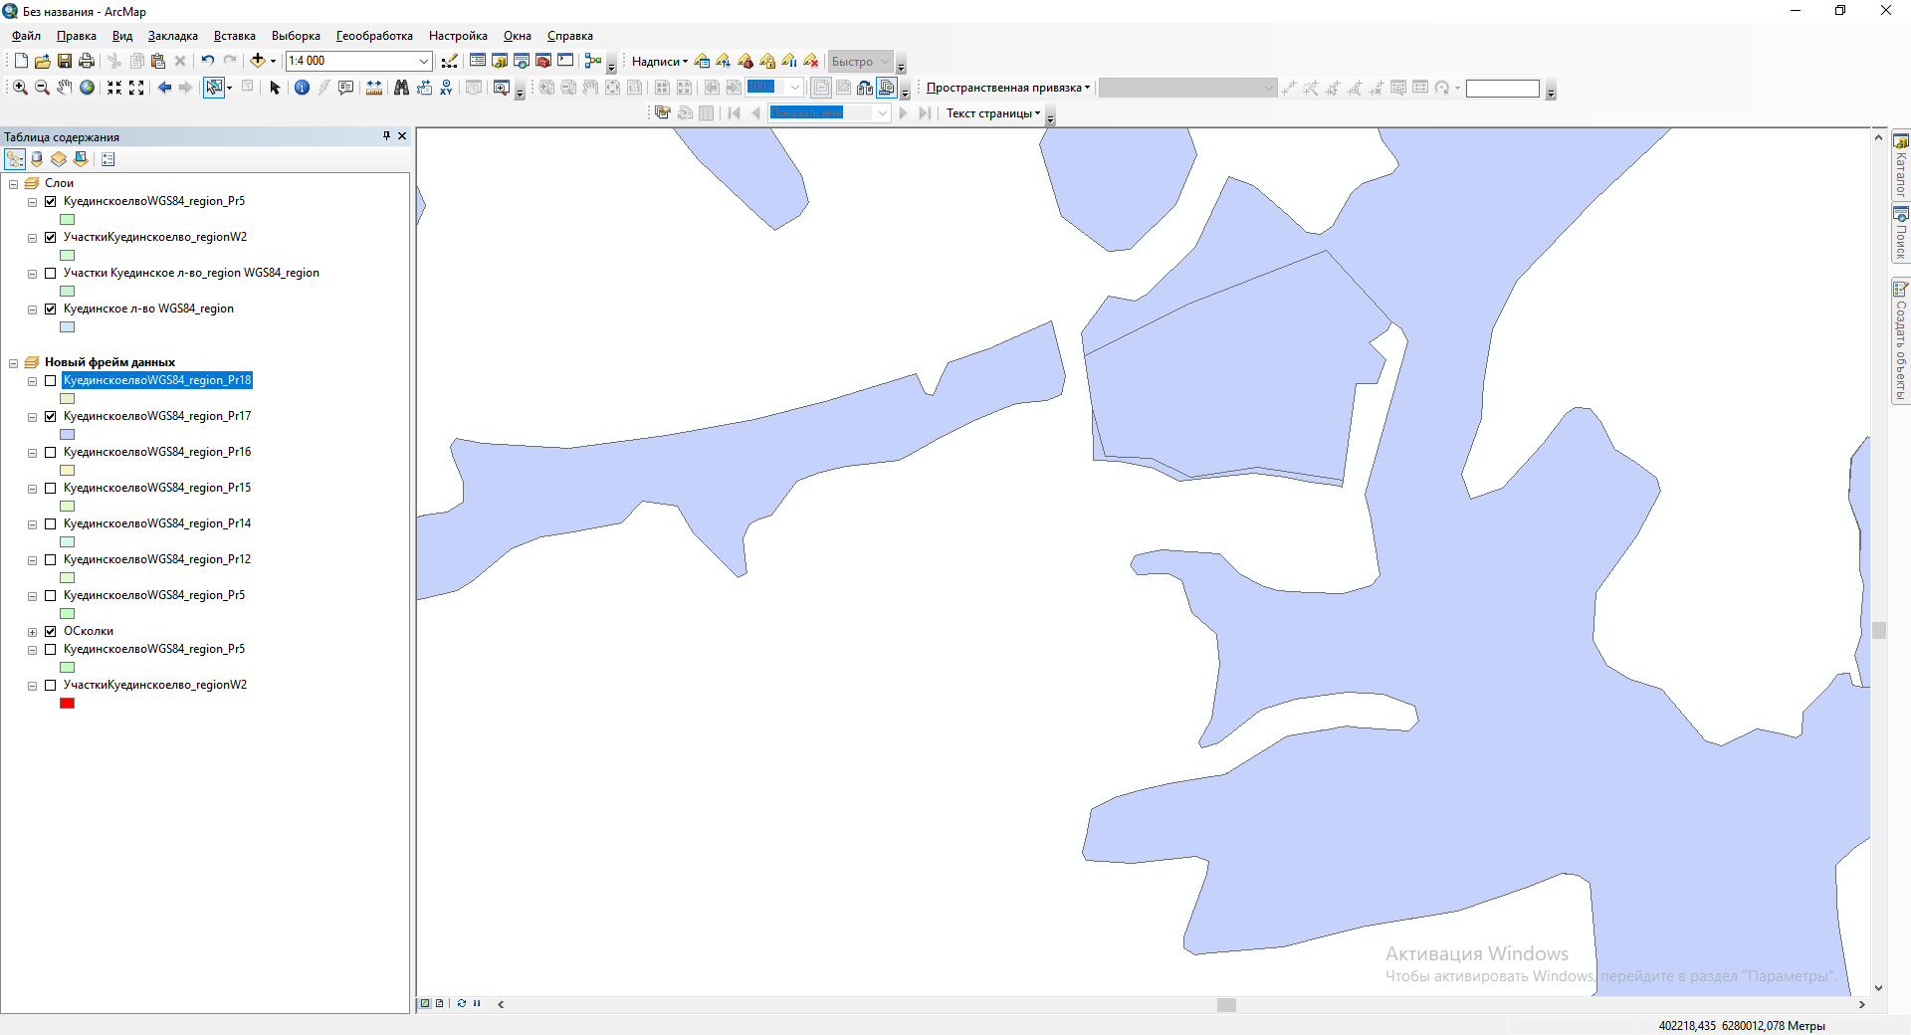The image size is (1911, 1035).
Task: Turn off КуединскоелвоWGS84_region_Pr17 layer visibility
Action: coord(51,416)
